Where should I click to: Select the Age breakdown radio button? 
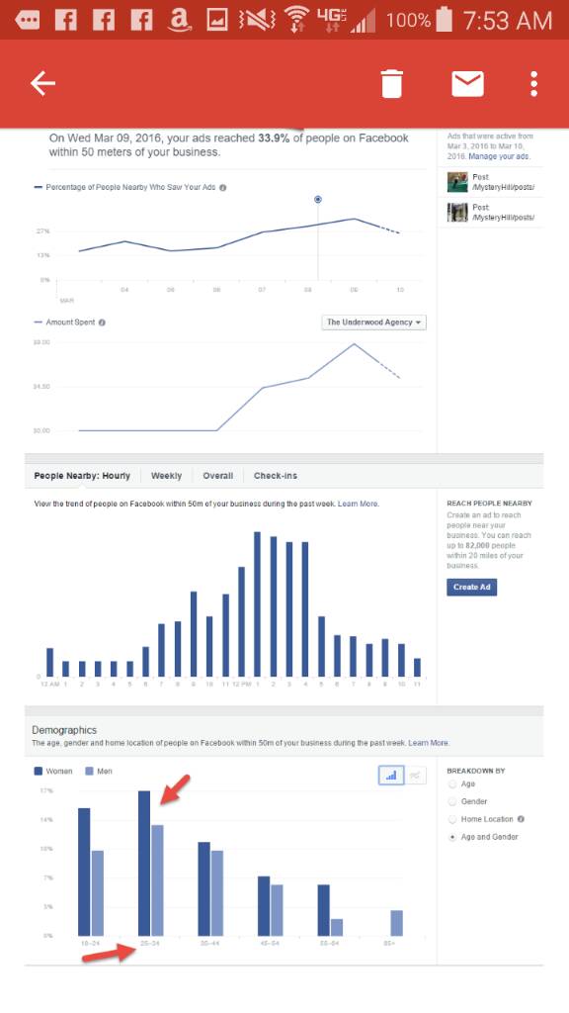pos(452,783)
